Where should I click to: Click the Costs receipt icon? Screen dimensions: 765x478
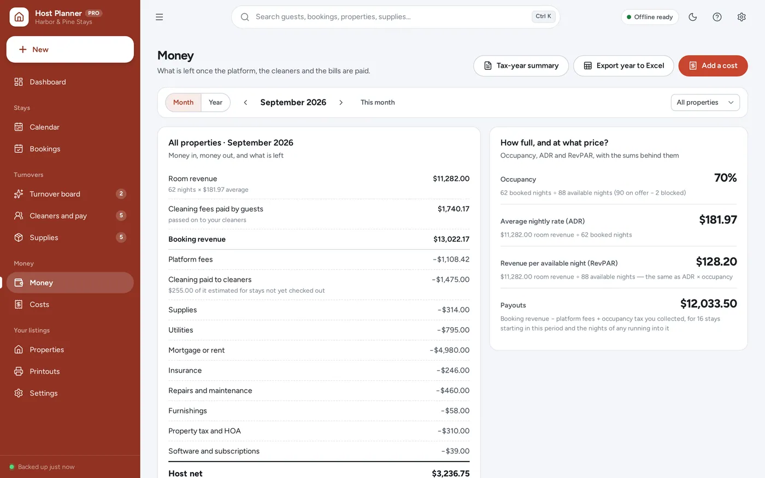pos(19,304)
